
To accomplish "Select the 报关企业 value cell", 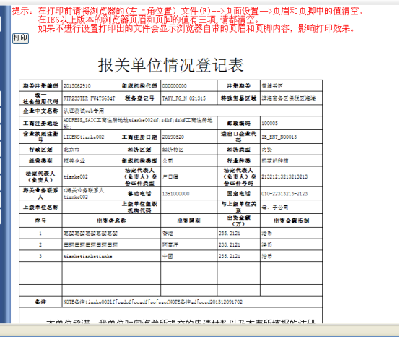I will tap(90, 161).
